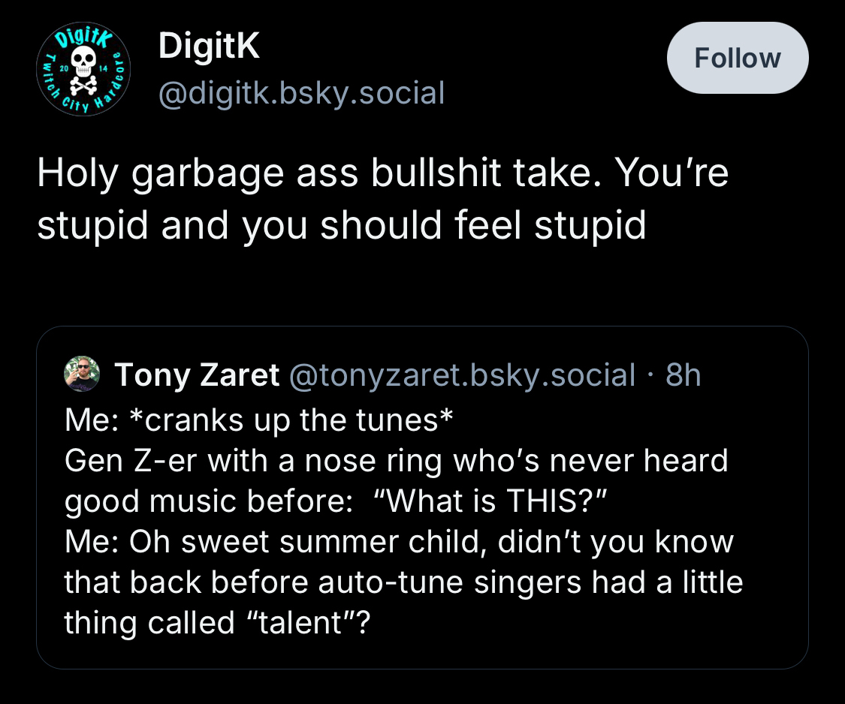Click the @tonyzaret.bsky.social handle
Screen dimensions: 845x704
click(x=463, y=375)
